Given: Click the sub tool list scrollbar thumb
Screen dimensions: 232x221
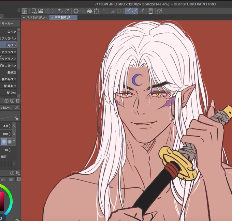Looking at the screenshot, I should pos(19,50).
